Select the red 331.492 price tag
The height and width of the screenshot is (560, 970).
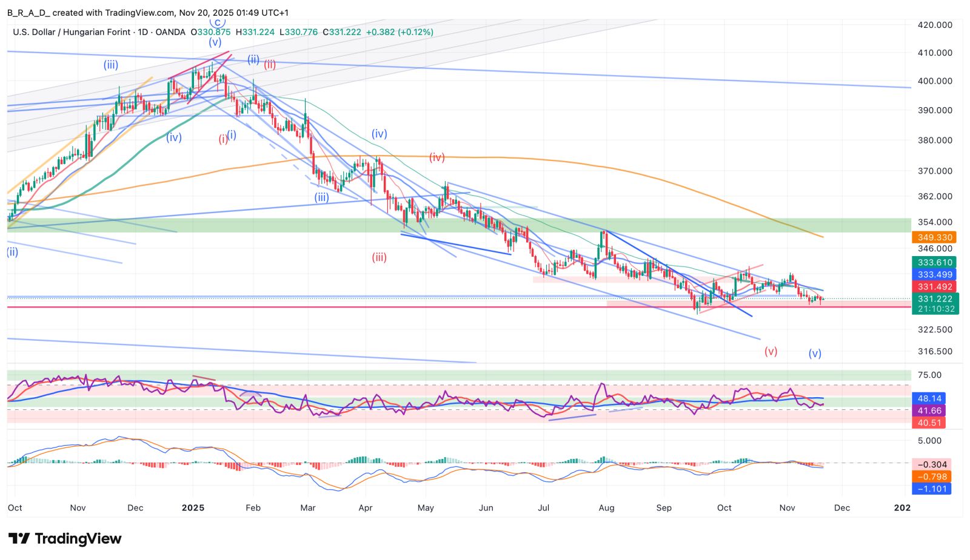pyautogui.click(x=934, y=286)
